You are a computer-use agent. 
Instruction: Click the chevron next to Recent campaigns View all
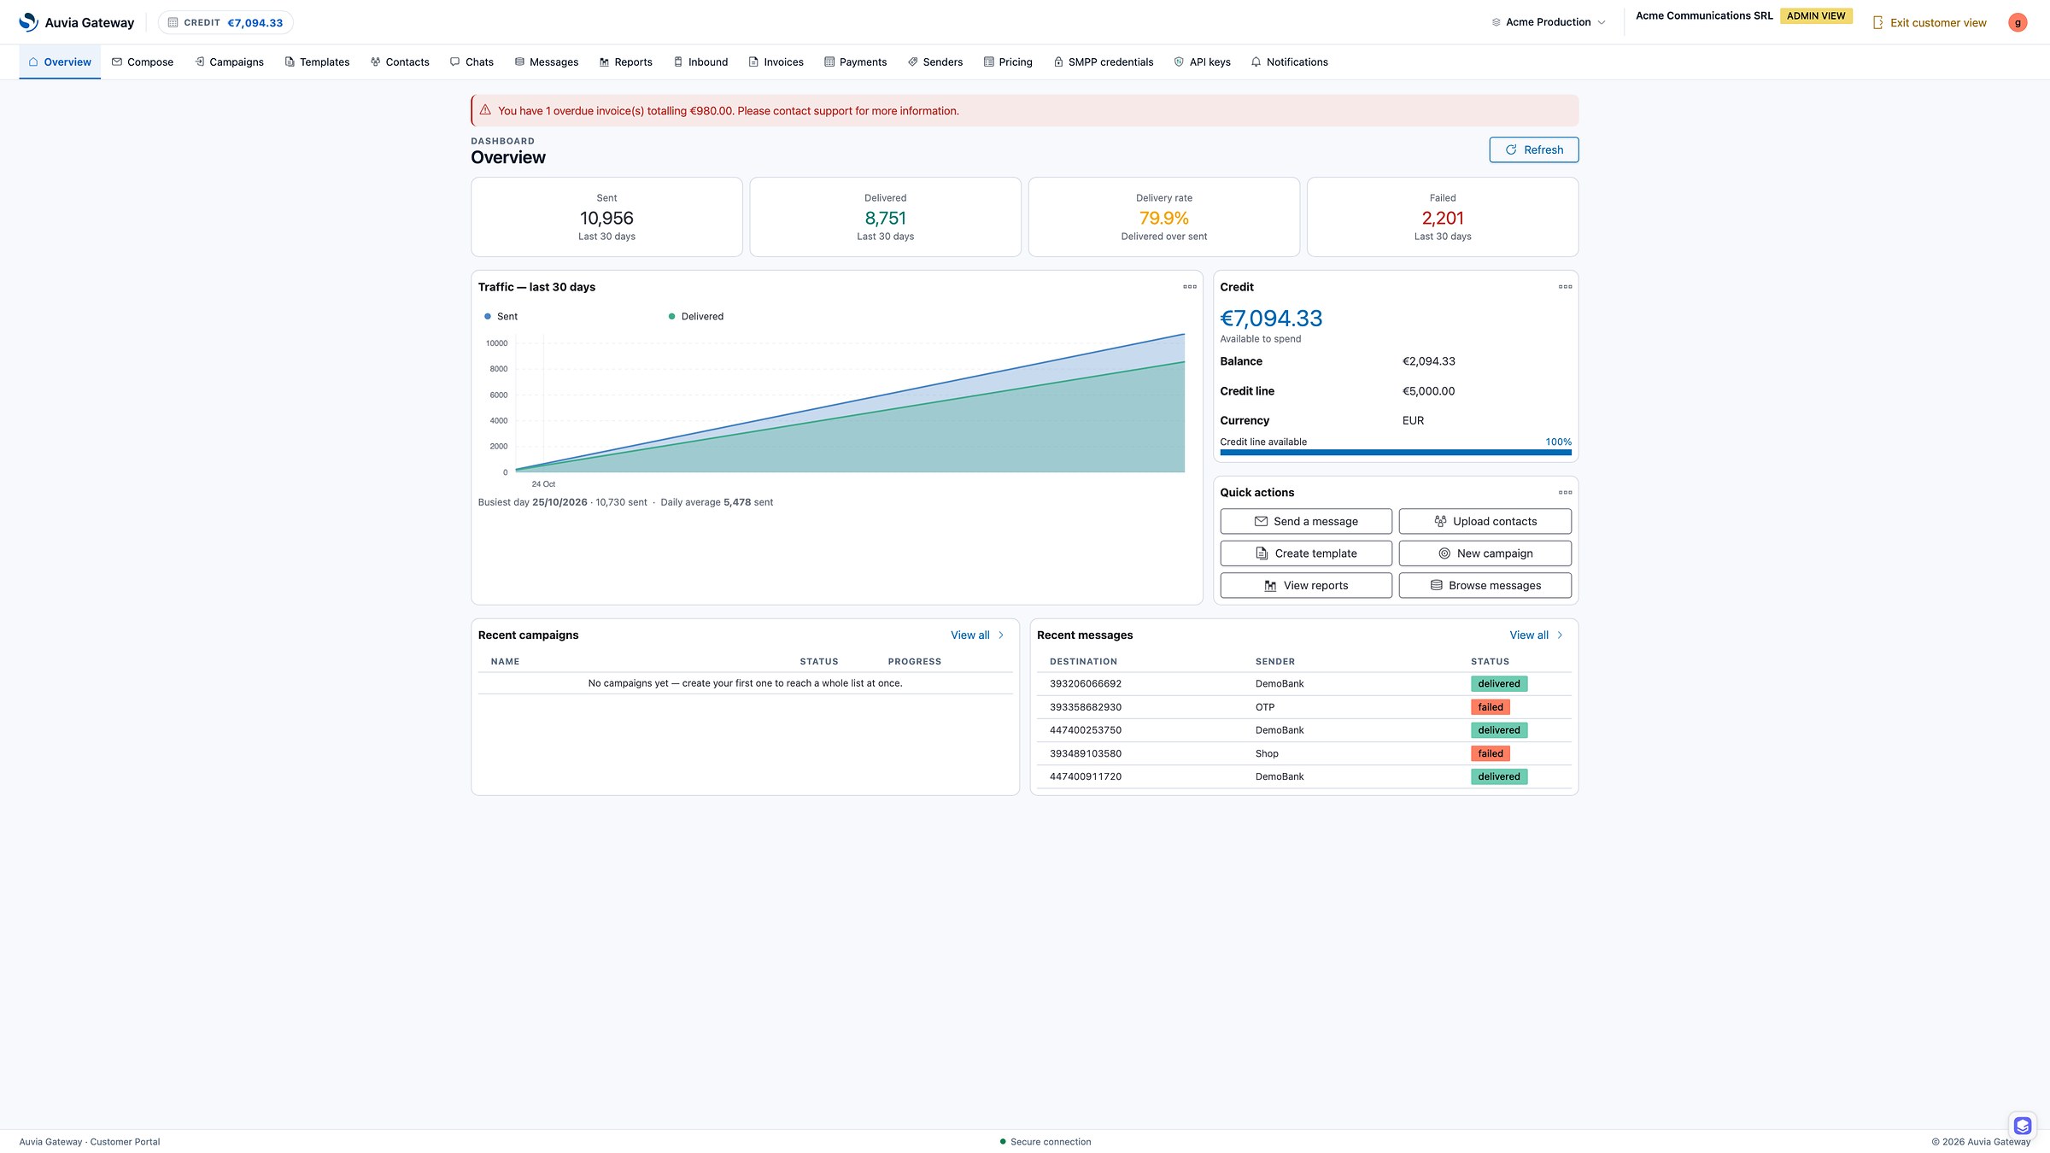(x=1001, y=635)
